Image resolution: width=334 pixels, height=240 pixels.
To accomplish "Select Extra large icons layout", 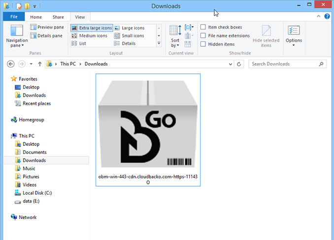I will 92,28.
